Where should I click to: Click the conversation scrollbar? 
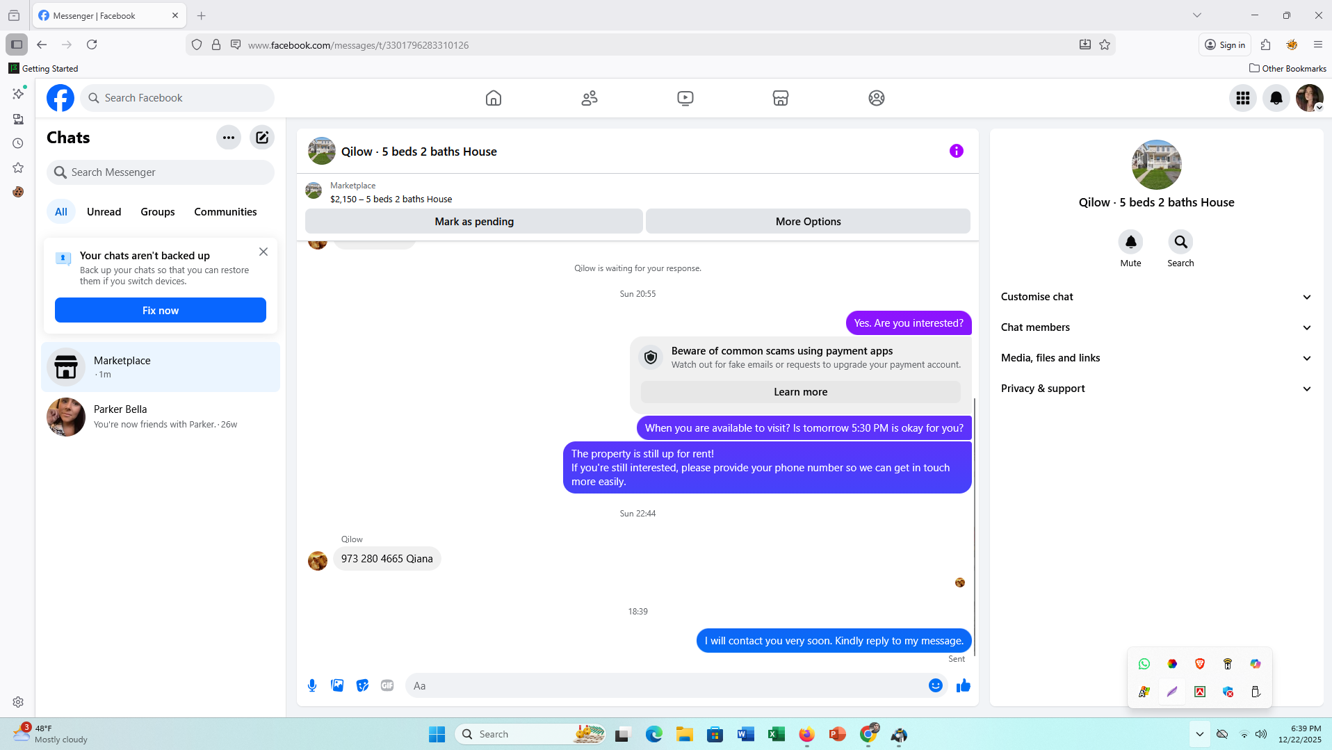pyautogui.click(x=975, y=527)
